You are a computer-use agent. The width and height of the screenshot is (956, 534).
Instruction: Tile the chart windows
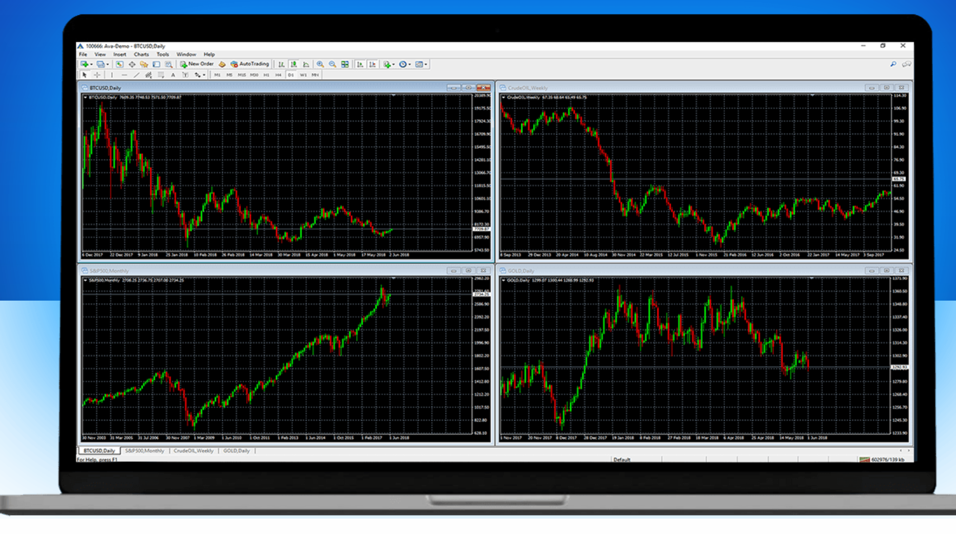click(x=345, y=64)
